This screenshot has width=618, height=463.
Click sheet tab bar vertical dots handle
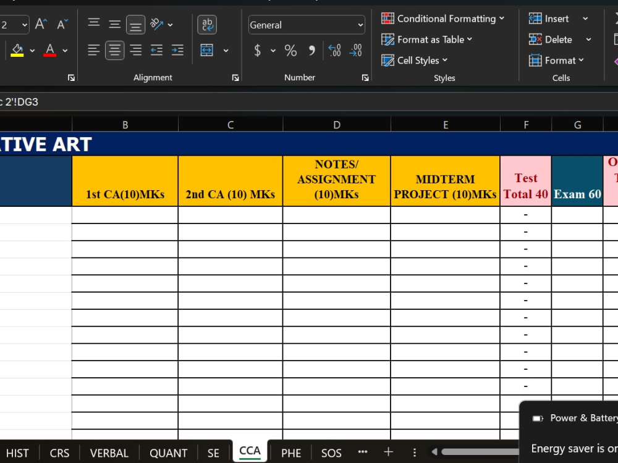[x=414, y=453]
